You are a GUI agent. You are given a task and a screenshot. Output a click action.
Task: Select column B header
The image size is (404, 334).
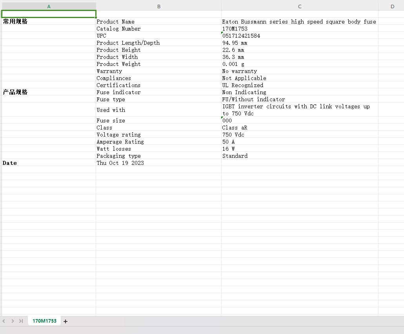click(x=159, y=6)
